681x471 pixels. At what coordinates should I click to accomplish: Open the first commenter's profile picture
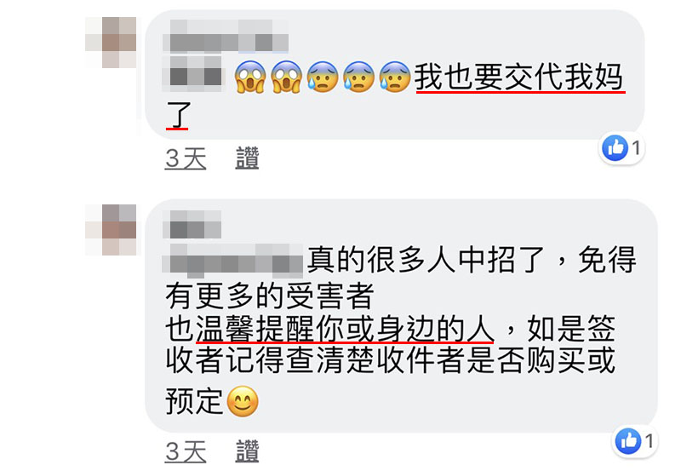(x=111, y=42)
